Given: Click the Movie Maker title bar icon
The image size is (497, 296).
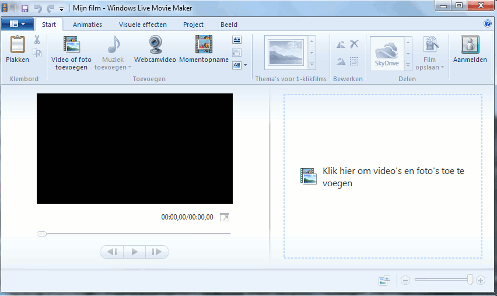Looking at the screenshot, I should (5, 8).
